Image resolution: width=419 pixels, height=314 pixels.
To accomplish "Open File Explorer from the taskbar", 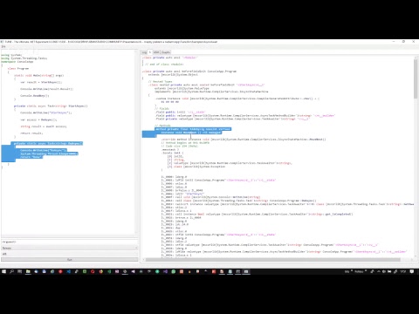I will click(28, 271).
